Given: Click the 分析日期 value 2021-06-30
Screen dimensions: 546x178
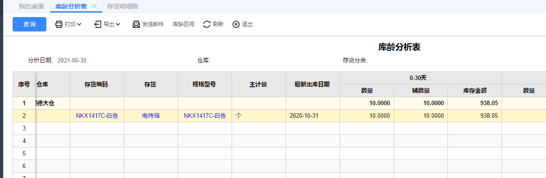Looking at the screenshot, I should 72,61.
